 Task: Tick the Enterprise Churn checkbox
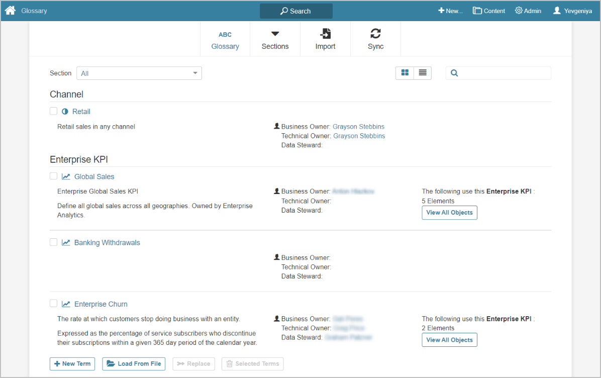54,304
